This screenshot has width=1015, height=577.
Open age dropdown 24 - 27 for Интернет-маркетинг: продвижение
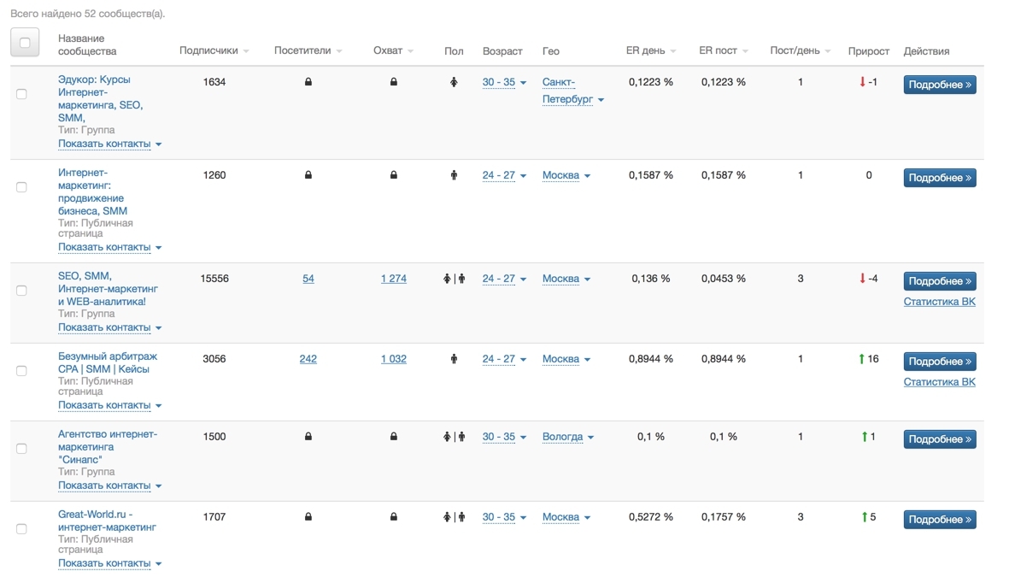coord(504,175)
